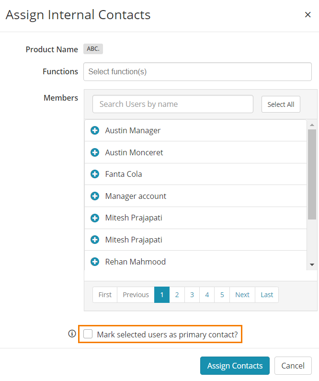Add Rehan Mahmood with the plus icon
This screenshot has width=319, height=381.
(95, 262)
